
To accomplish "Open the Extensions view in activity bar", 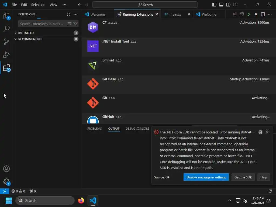I will [7, 68].
